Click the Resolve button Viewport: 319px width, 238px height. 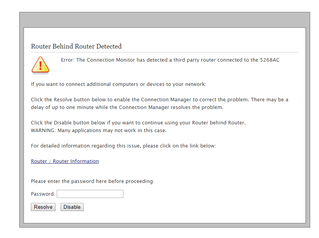(x=43, y=207)
